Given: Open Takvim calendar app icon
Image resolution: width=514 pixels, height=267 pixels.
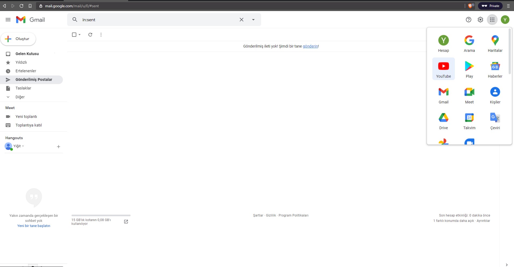Looking at the screenshot, I should tap(469, 120).
